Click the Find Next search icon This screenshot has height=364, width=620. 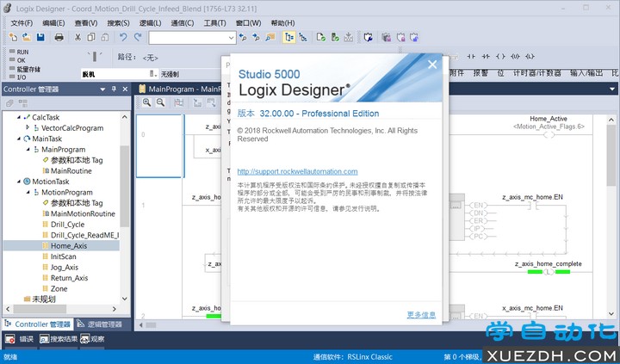(x=257, y=38)
